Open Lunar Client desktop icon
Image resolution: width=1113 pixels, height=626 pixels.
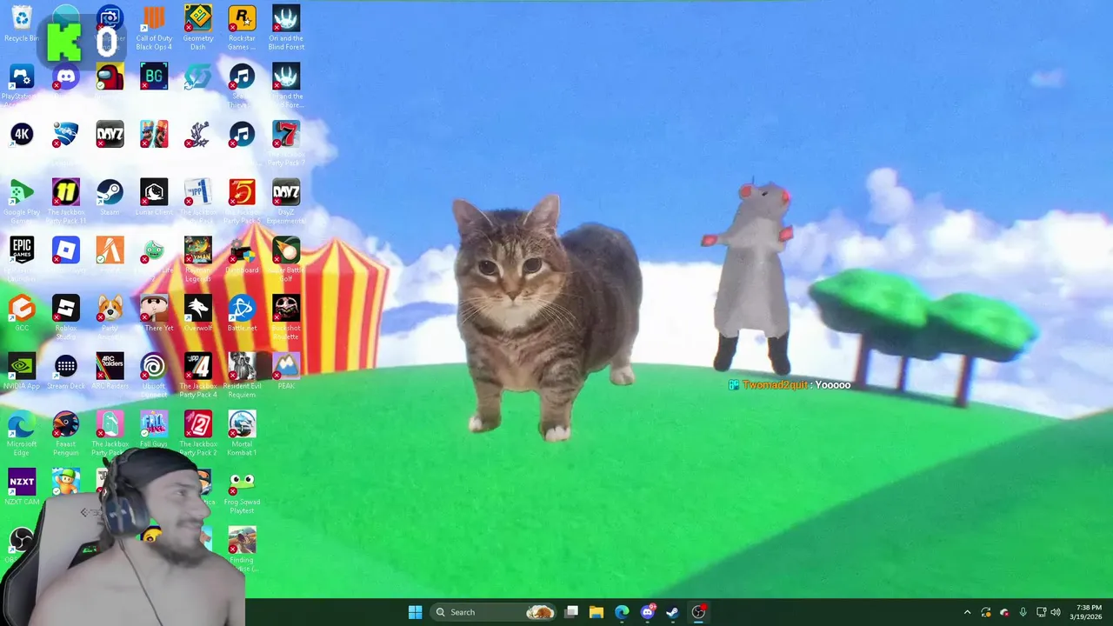coord(154,196)
